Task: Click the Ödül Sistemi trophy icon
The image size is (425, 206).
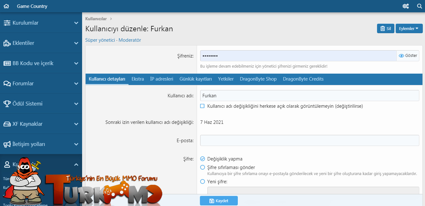Action: pos(7,104)
